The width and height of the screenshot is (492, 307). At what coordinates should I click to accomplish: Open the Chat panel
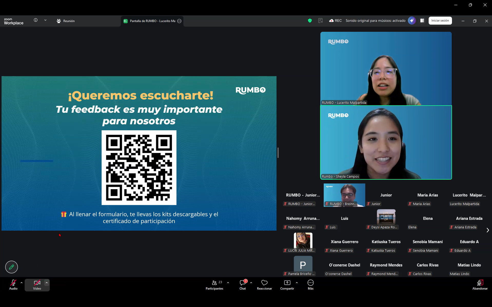(x=243, y=285)
